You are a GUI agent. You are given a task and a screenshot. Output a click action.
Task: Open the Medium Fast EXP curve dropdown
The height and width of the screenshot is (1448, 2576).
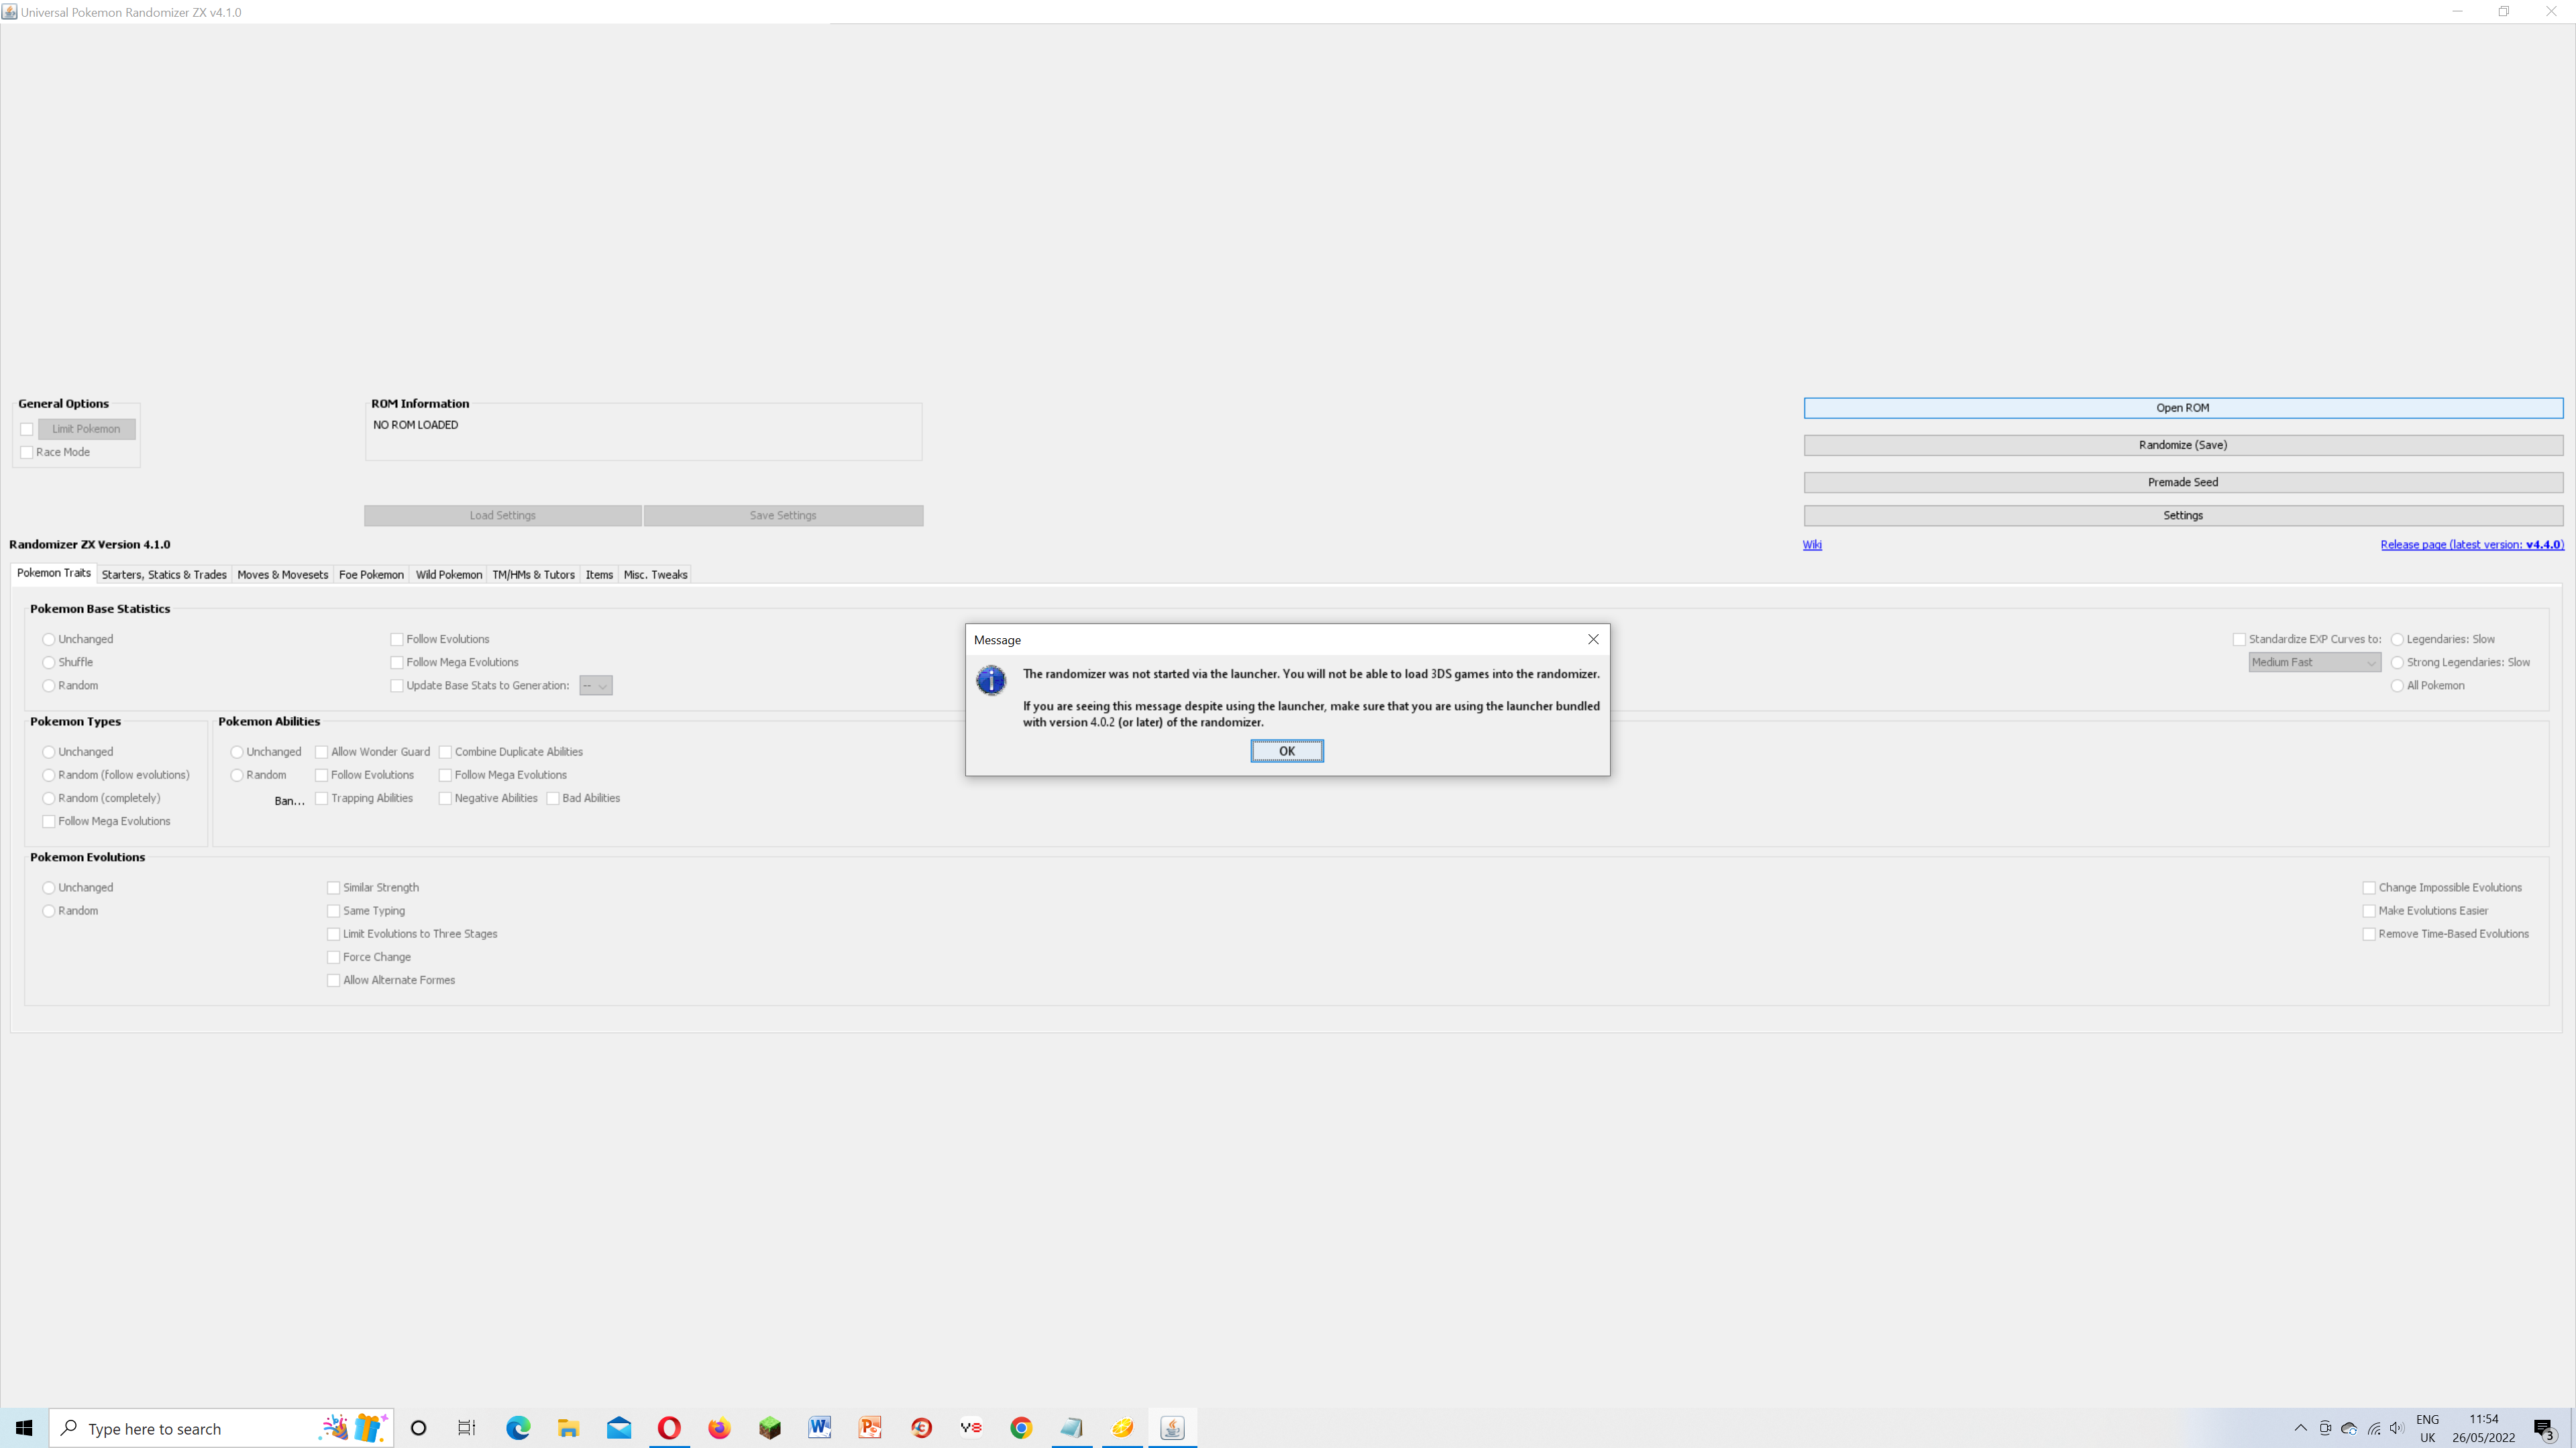tap(2313, 662)
